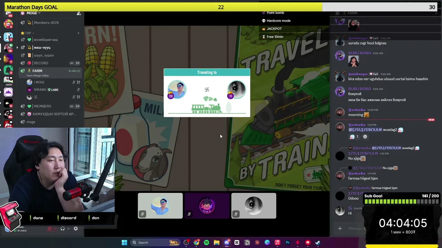
Task: Click the 4:44:17 timer on FARM
Action: coord(75,71)
